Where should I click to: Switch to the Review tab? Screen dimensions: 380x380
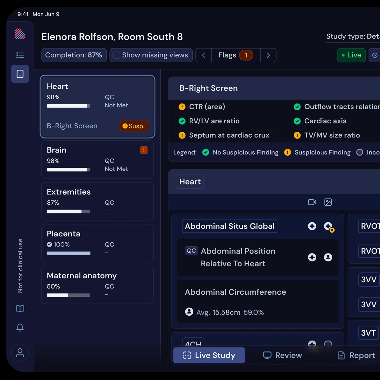click(x=283, y=355)
